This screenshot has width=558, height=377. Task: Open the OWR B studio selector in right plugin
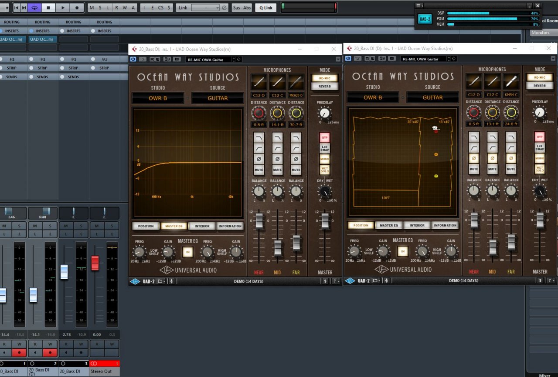tap(373, 97)
